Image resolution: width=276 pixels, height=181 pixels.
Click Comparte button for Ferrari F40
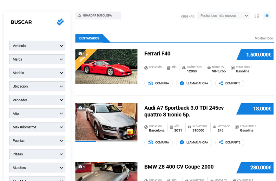pyautogui.click(x=230, y=83)
